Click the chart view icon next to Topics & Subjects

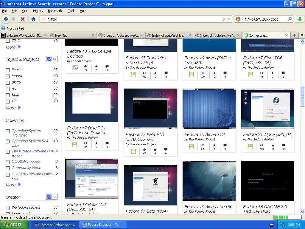(x=49, y=59)
